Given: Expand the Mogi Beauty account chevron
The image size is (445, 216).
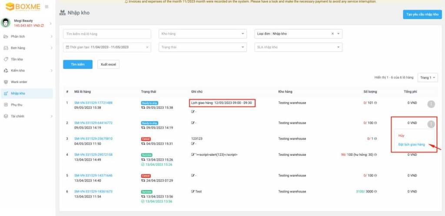Looking at the screenshot, I should click(50, 23).
